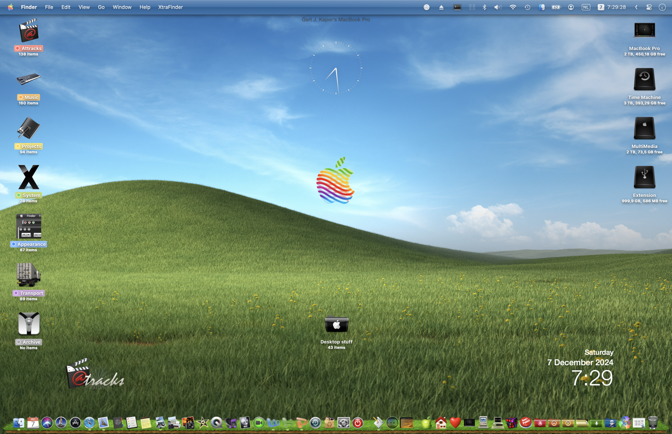Open Time Machine menu bar status
Image resolution: width=672 pixels, height=434 pixels.
tap(527, 7)
